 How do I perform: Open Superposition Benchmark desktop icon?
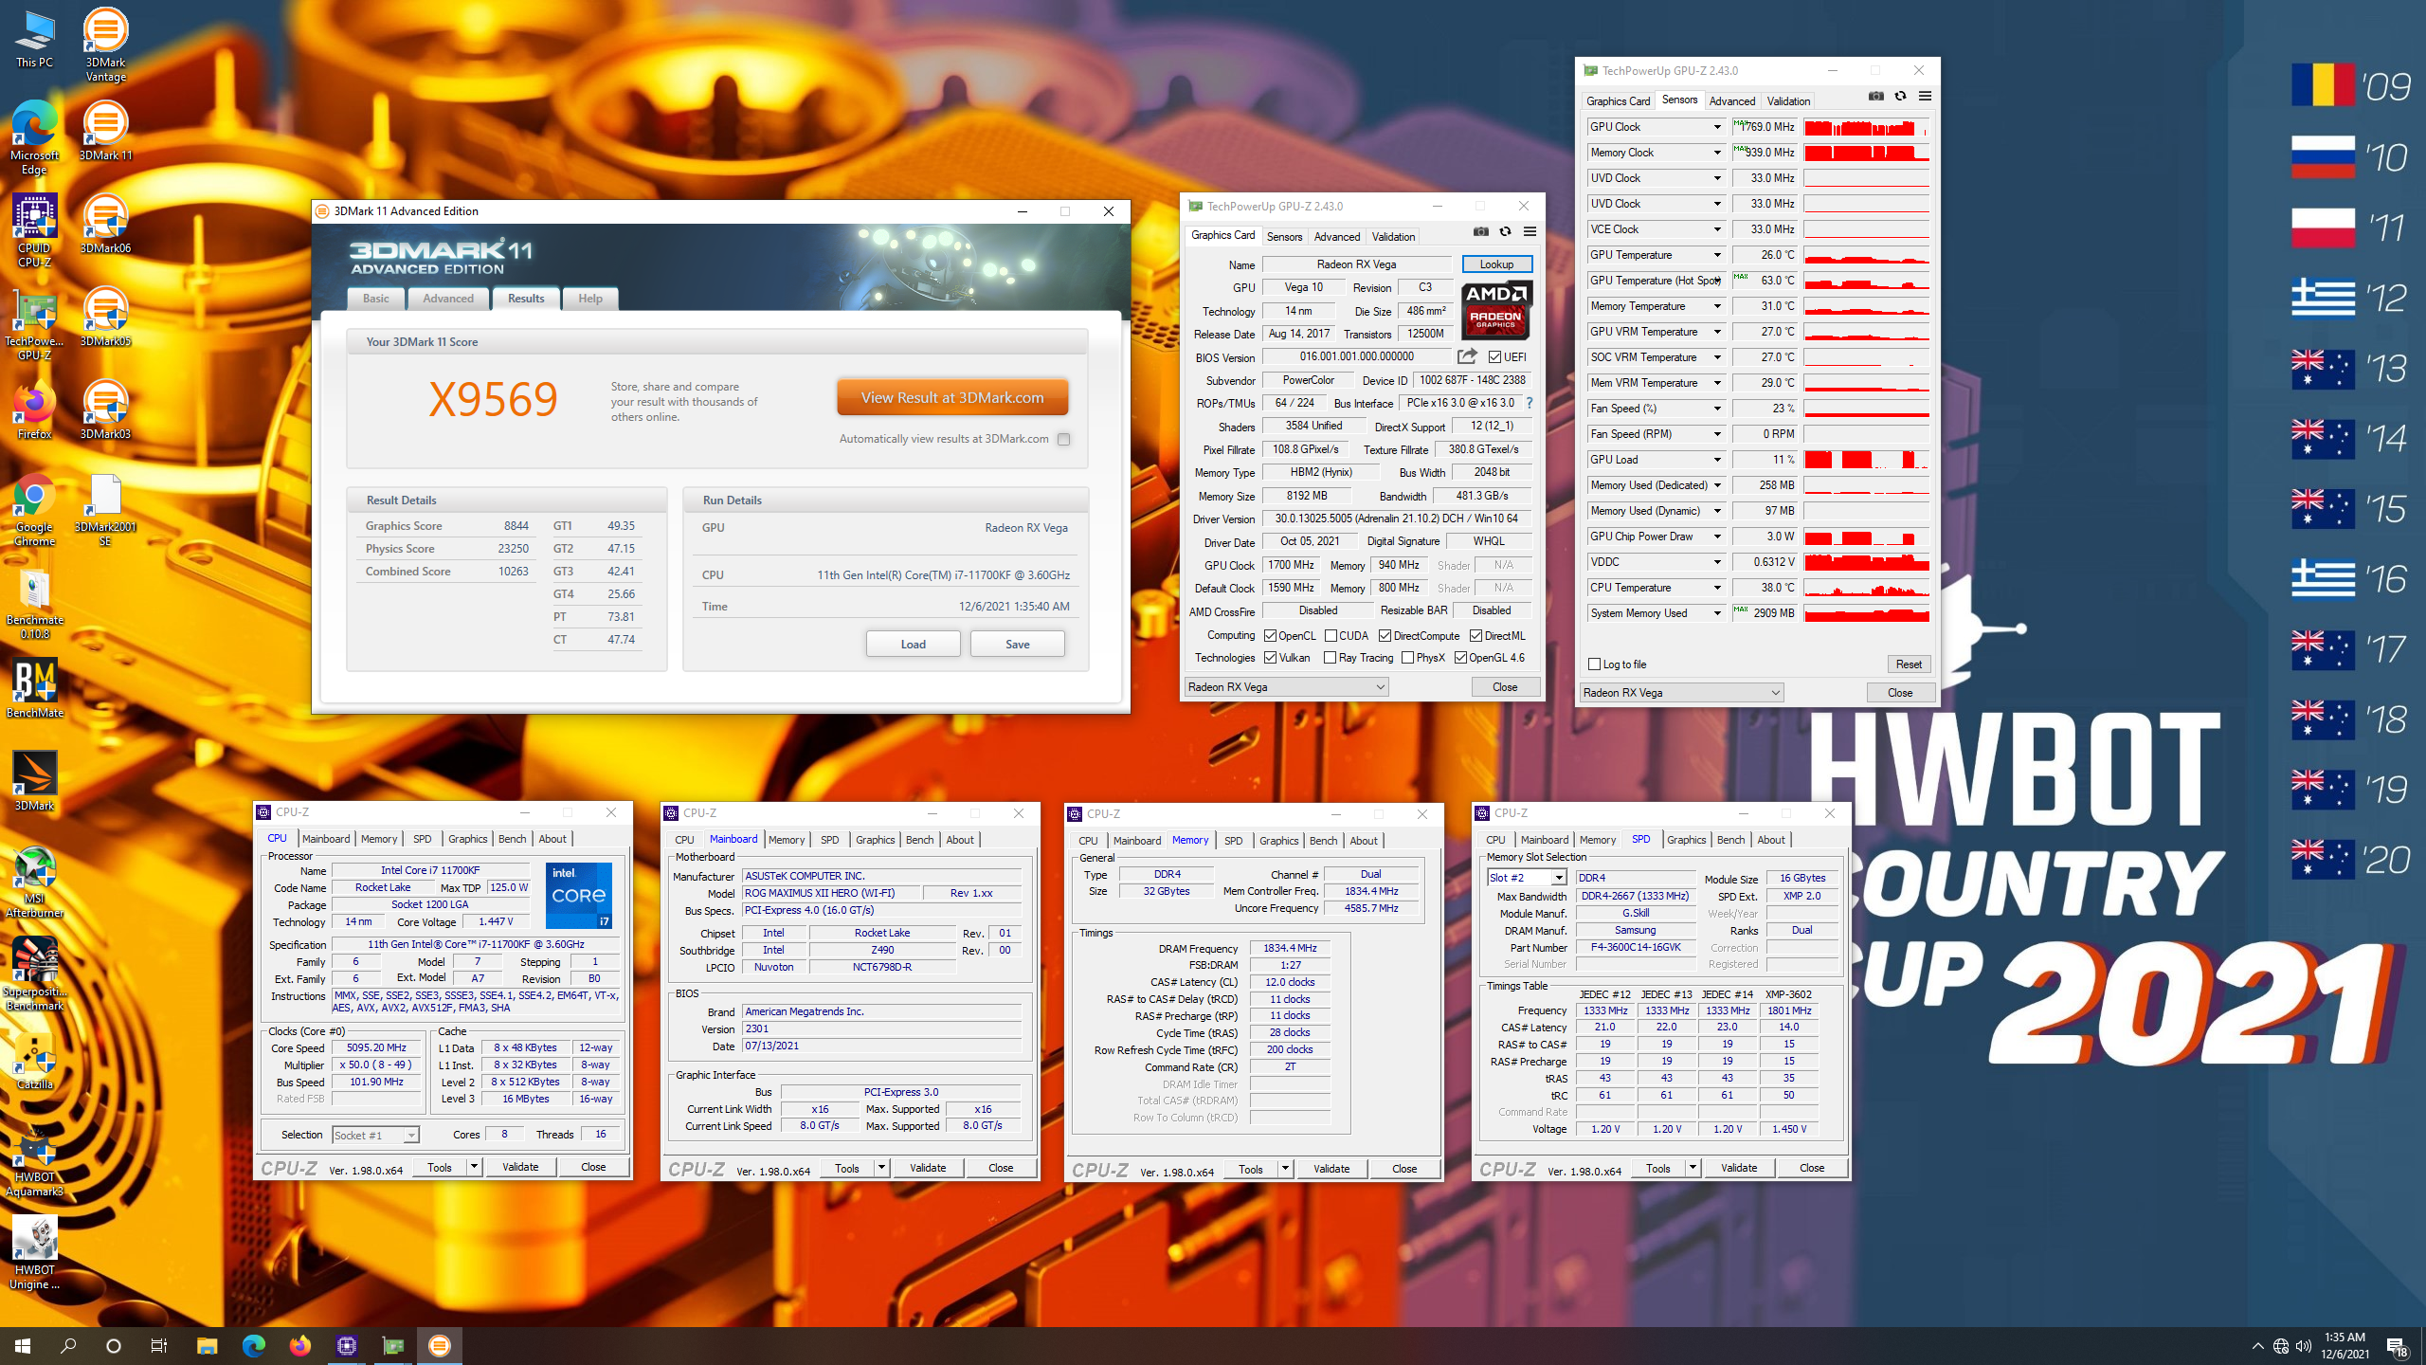34,974
